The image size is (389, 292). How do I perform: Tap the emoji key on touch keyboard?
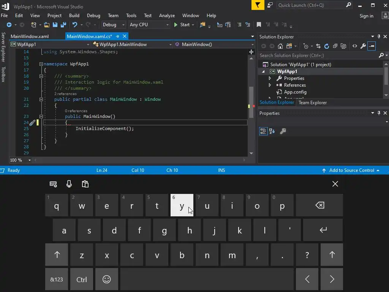coord(107,279)
